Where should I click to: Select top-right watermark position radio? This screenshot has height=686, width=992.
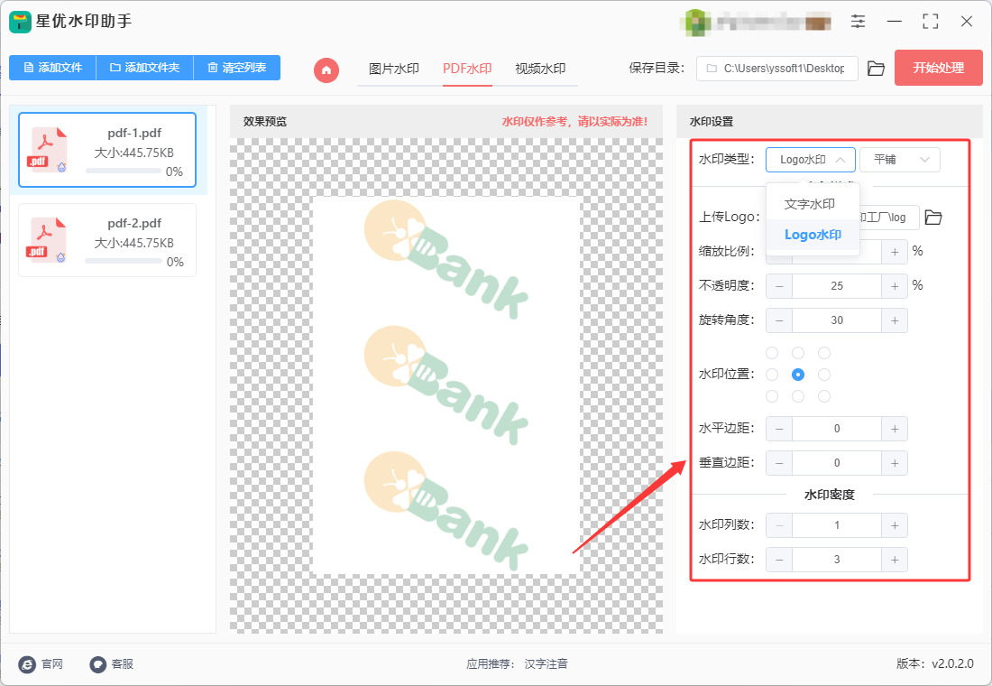click(x=823, y=353)
